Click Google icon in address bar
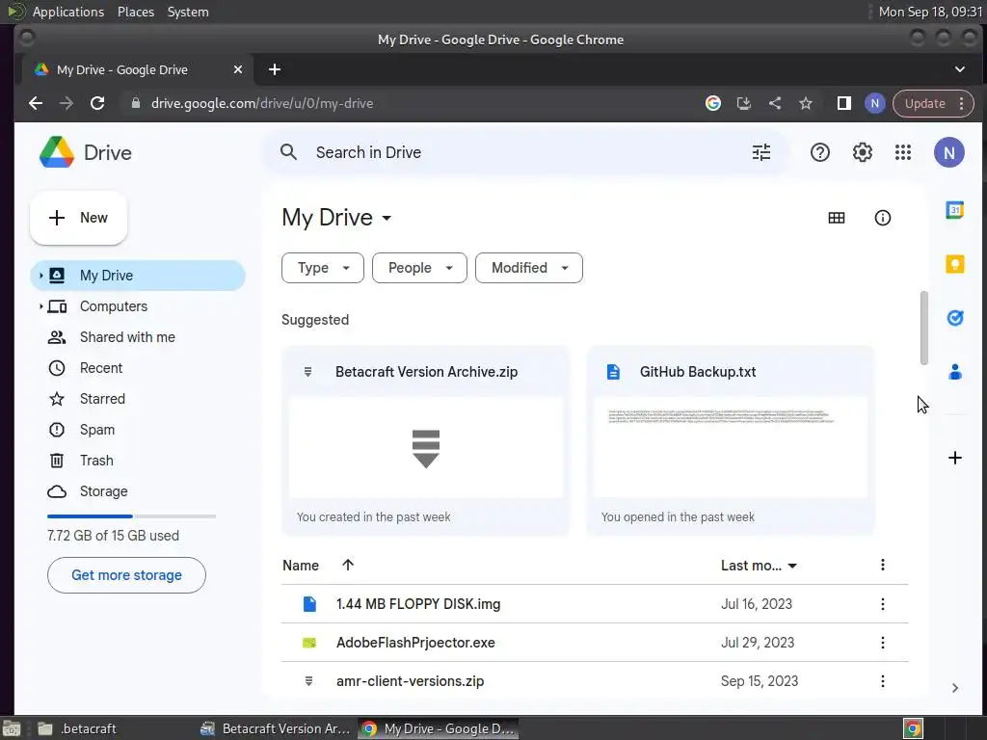The image size is (987, 740). 712,103
